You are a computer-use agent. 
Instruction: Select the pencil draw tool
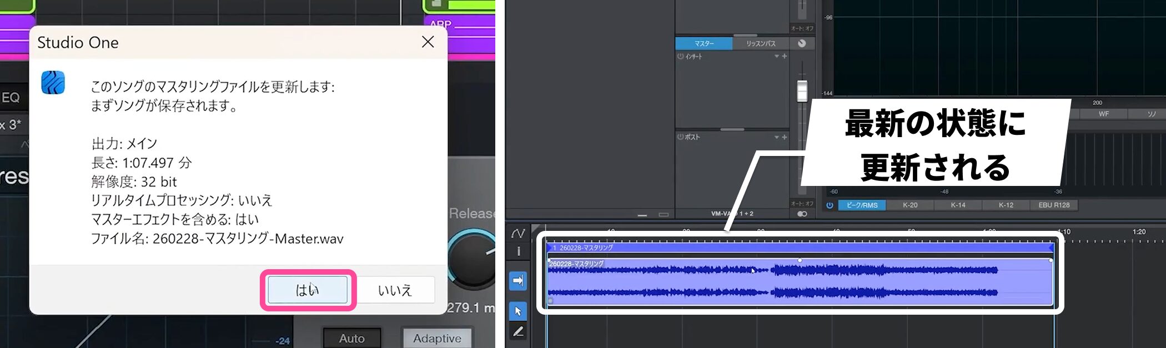click(x=517, y=331)
